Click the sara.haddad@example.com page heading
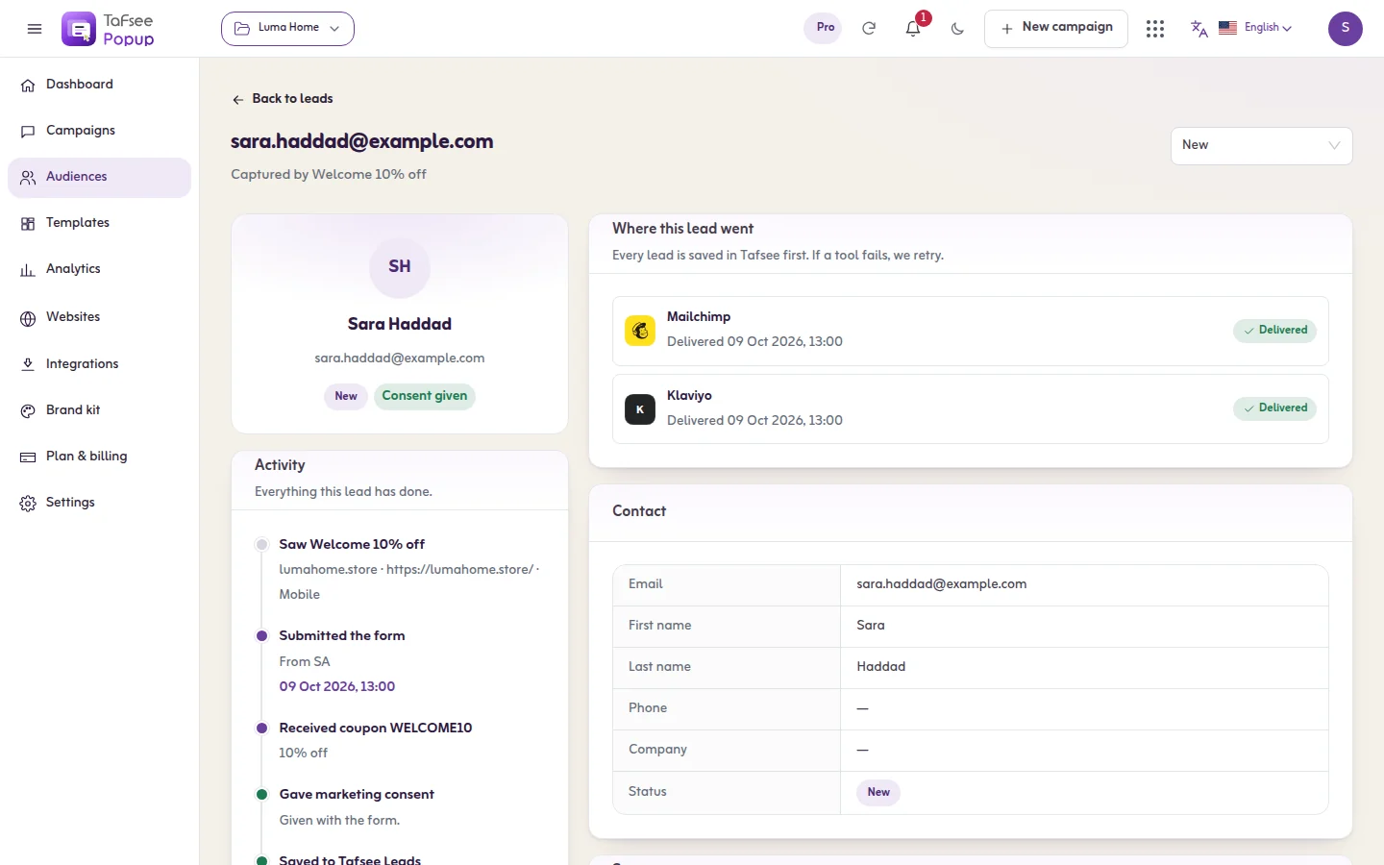 click(362, 141)
